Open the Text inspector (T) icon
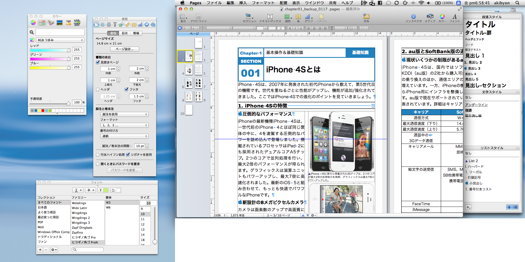525x262 pixels. pos(115,25)
